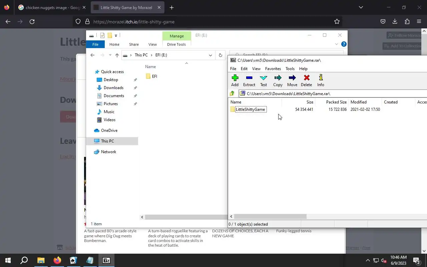Click the Manage contextual tab in Explorer
427x267 pixels.
click(177, 36)
